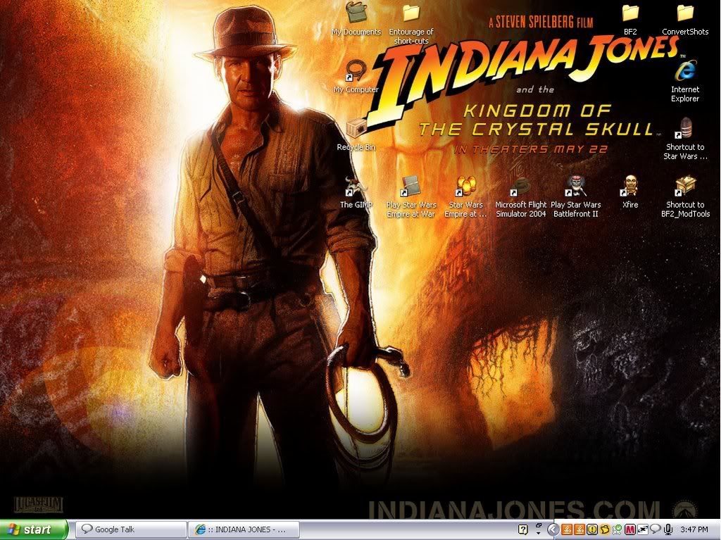Select the Xfire desktop shortcut
This screenshot has width=721, height=540.
pos(630,192)
